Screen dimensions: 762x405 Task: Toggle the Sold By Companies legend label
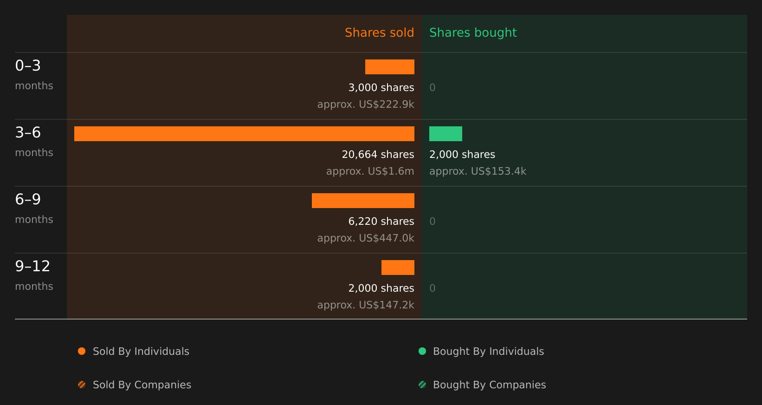tap(142, 385)
